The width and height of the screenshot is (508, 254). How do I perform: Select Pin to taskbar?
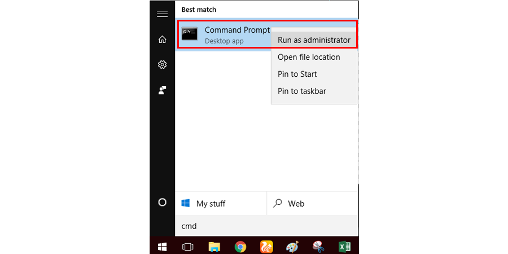tap(301, 91)
